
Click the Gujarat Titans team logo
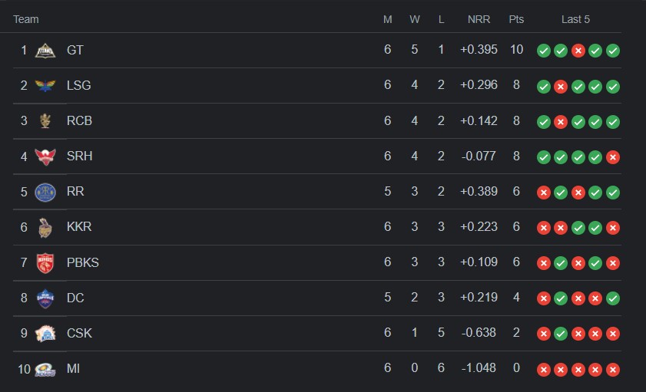pos(45,51)
